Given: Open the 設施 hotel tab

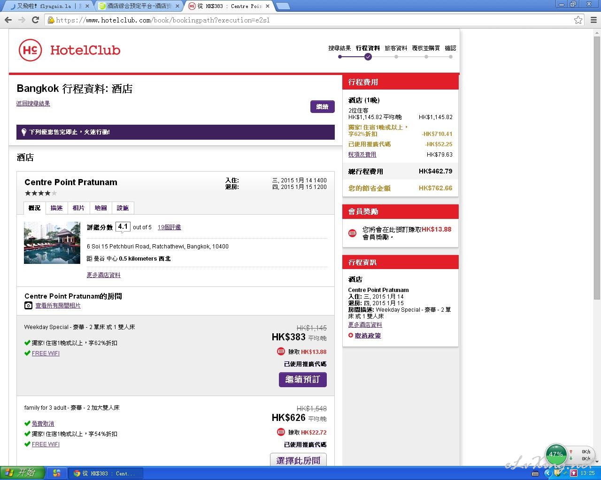Looking at the screenshot, I should coord(123,208).
